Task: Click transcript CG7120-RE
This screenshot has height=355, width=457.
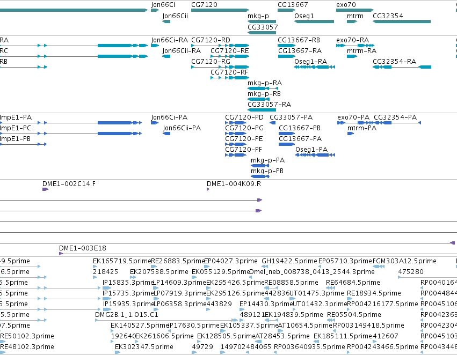Action: 230,56
